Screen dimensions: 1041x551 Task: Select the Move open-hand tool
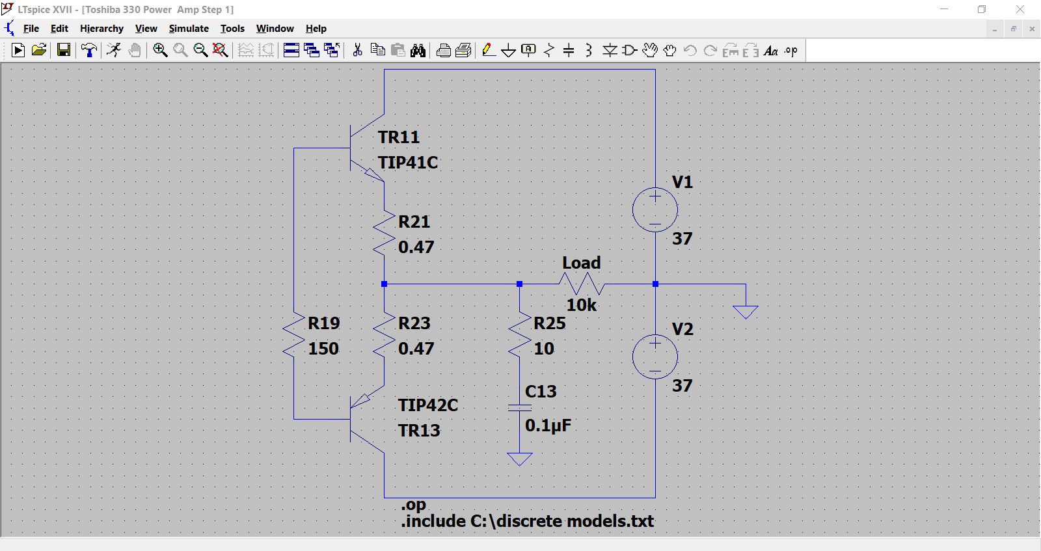[650, 50]
